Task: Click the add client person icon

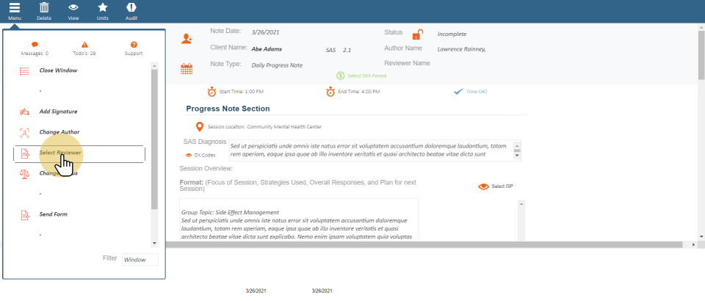Action: coord(187,39)
